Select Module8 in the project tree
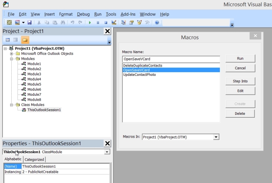Image resolution: width=272 pixels, height=183 pixels. (34, 100)
